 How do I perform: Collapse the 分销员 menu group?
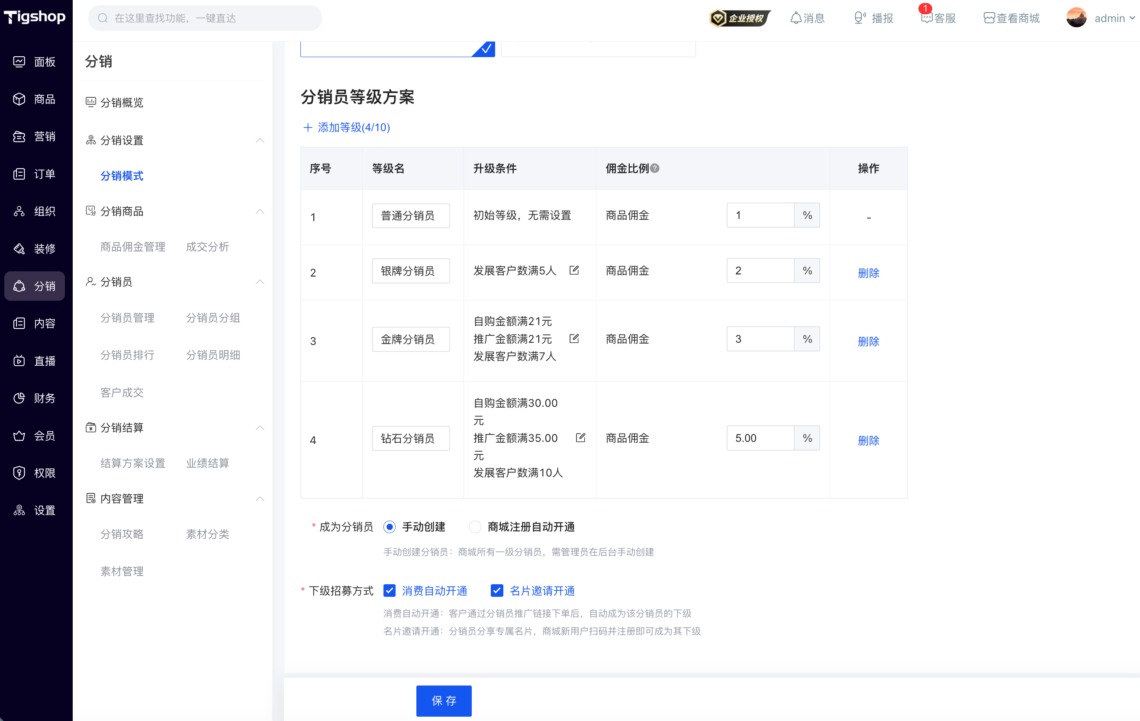(x=260, y=282)
